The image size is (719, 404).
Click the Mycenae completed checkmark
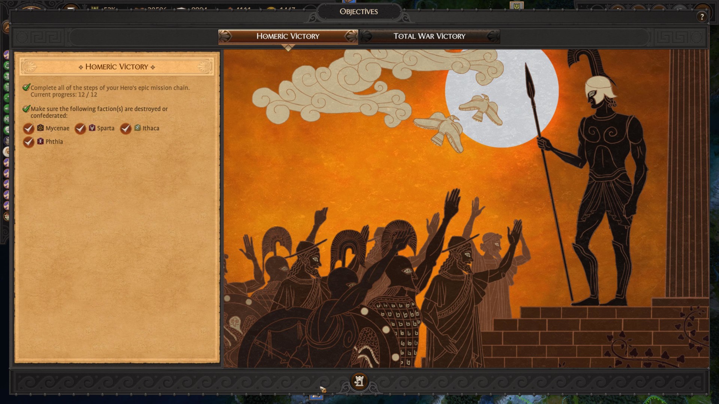click(x=28, y=128)
